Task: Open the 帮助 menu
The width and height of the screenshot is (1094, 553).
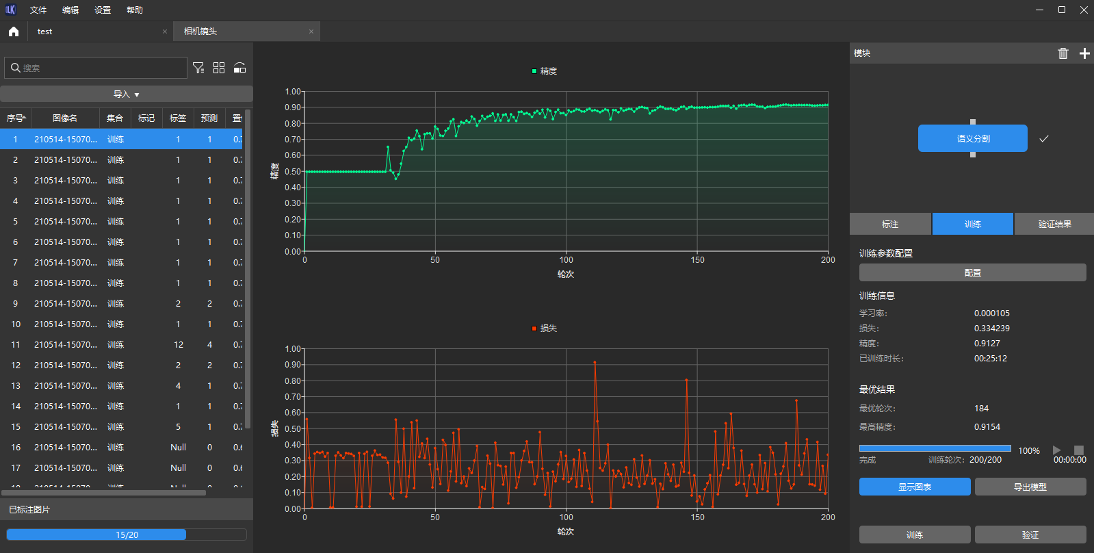Action: [135, 10]
